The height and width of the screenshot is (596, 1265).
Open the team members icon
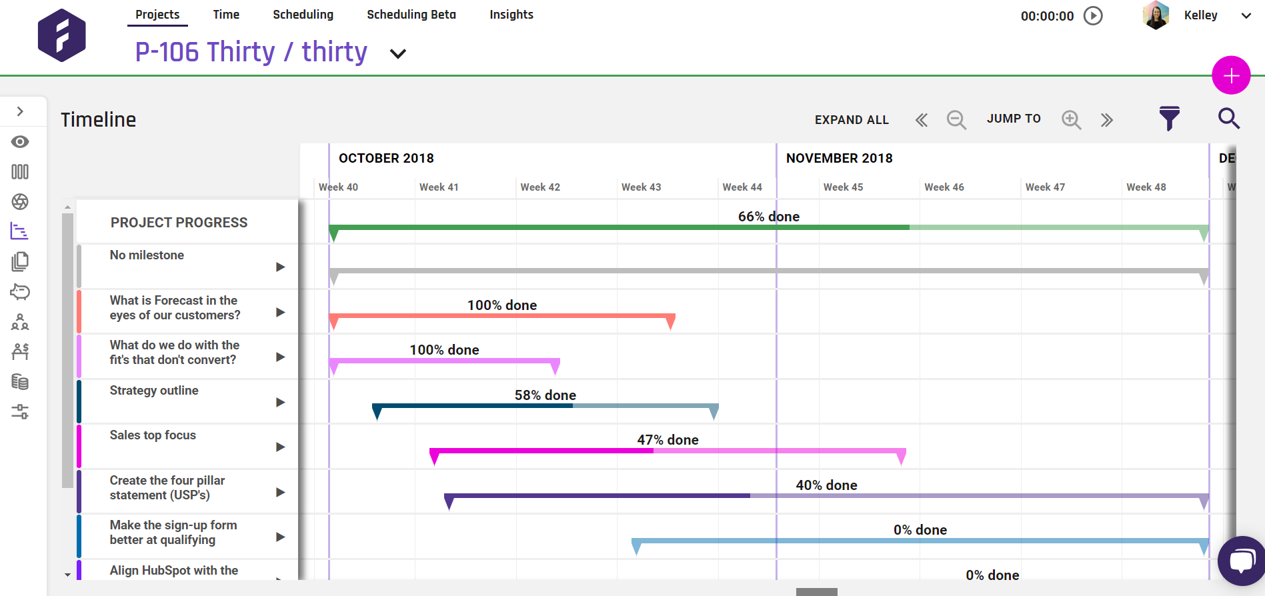coord(20,322)
